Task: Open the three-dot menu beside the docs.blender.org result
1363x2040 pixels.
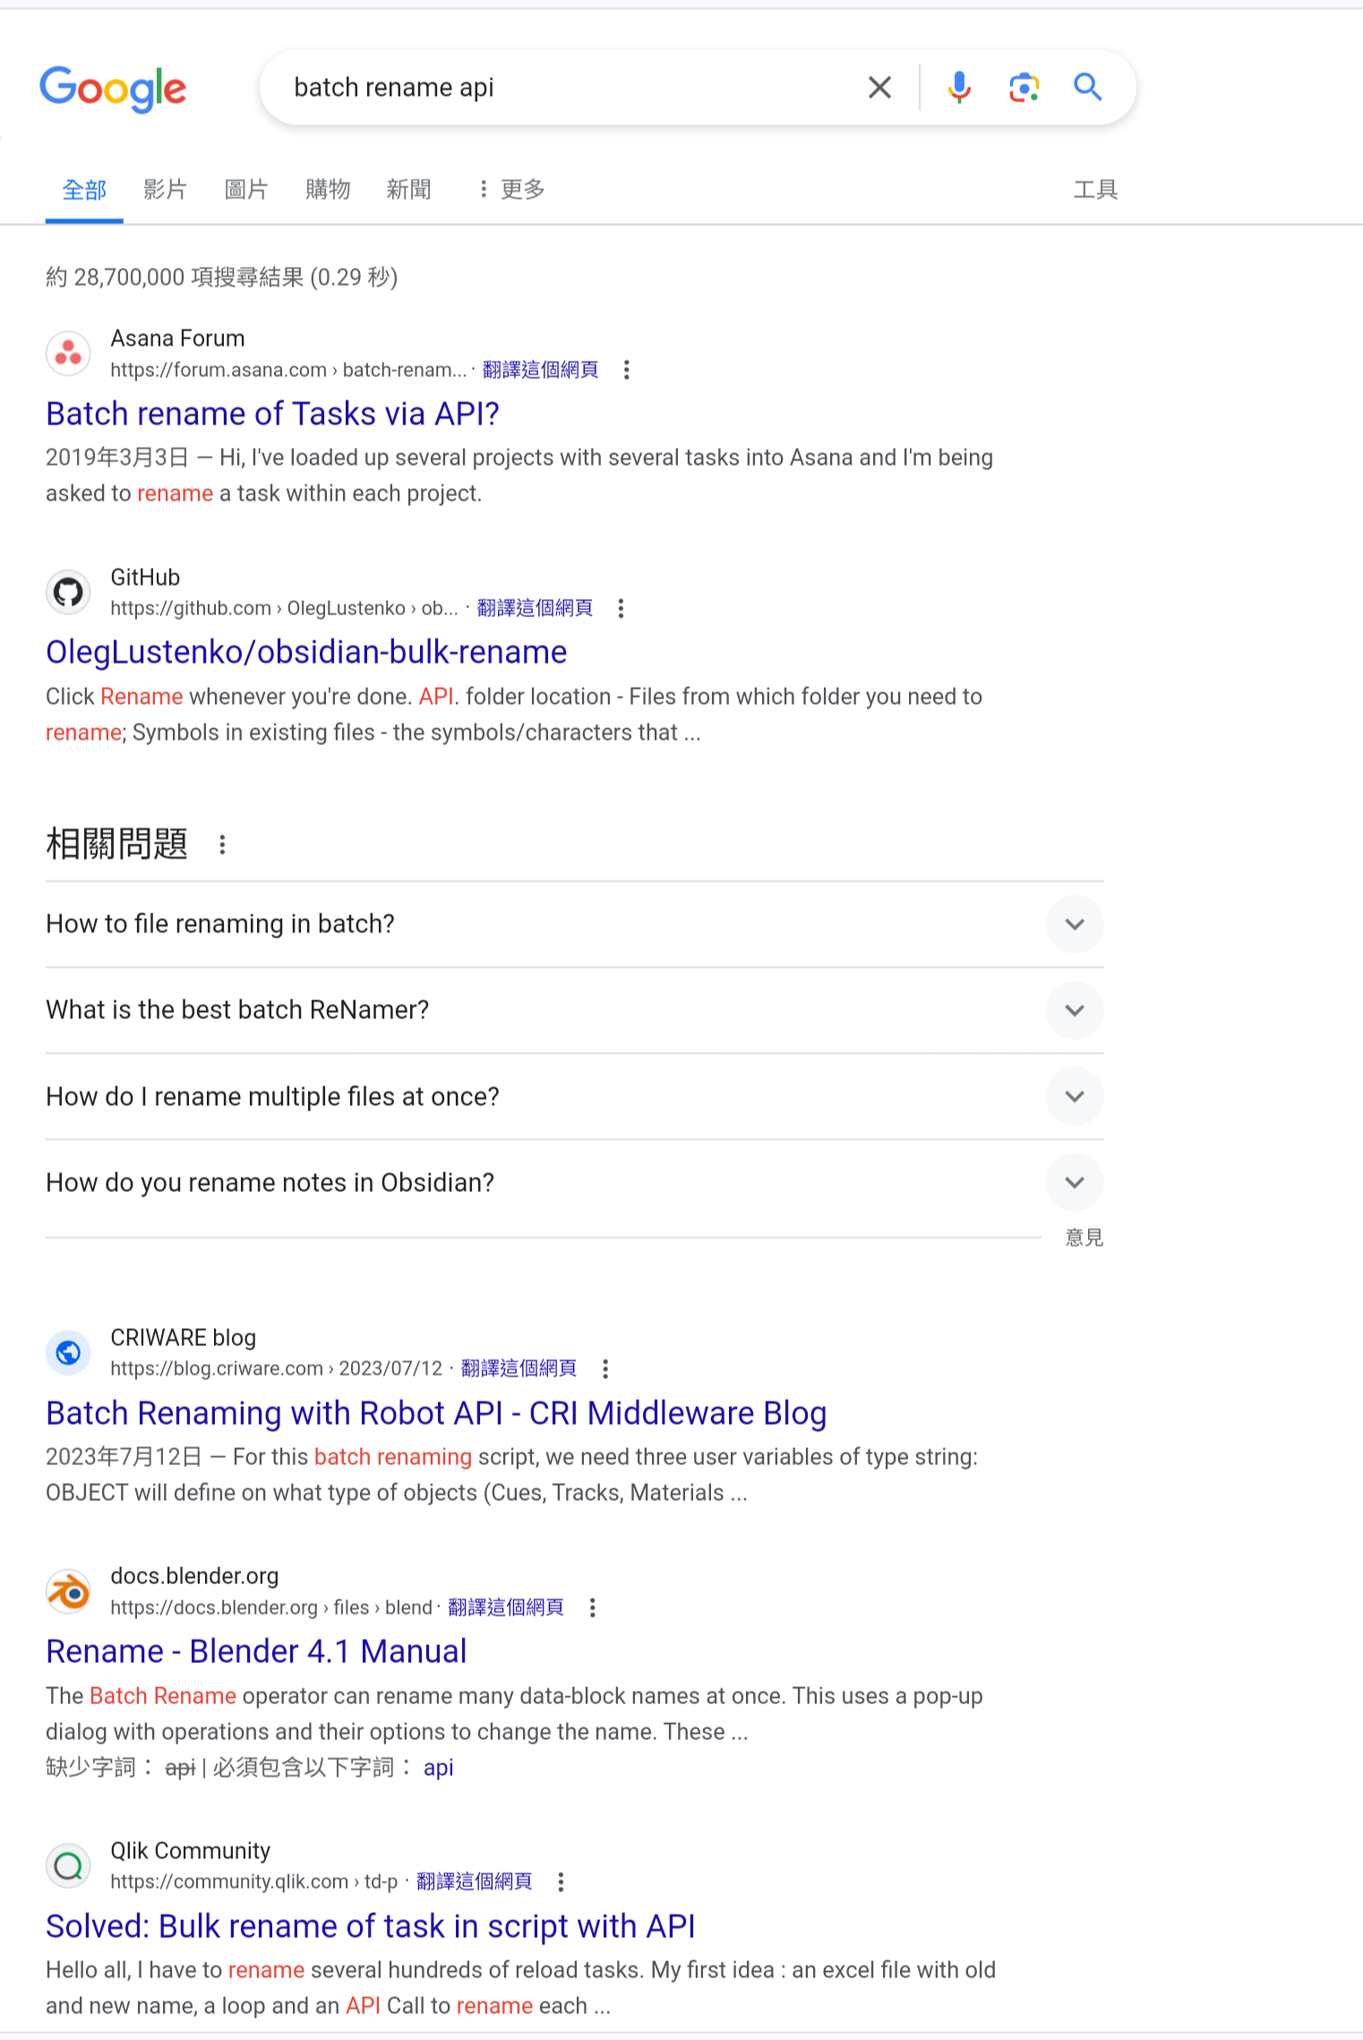Action: [592, 1608]
